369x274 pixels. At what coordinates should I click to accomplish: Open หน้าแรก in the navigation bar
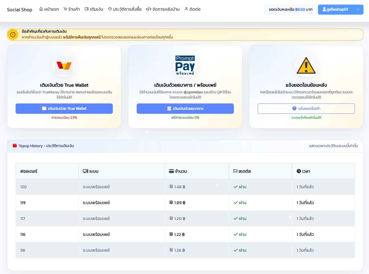pos(49,9)
